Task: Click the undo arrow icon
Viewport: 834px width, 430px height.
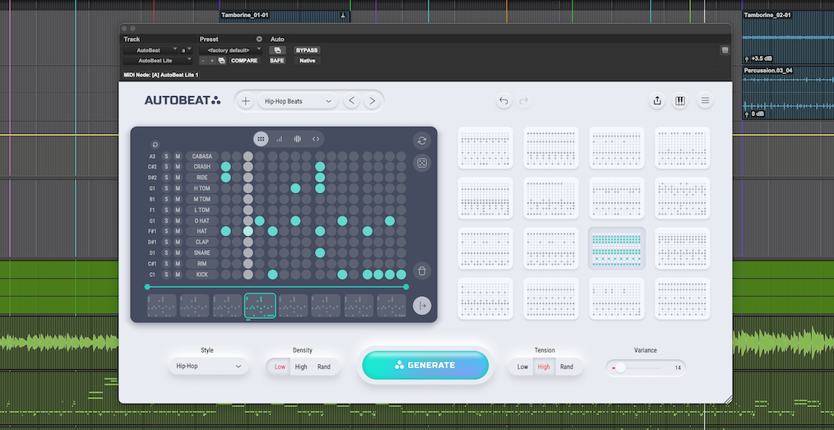Action: pos(503,101)
